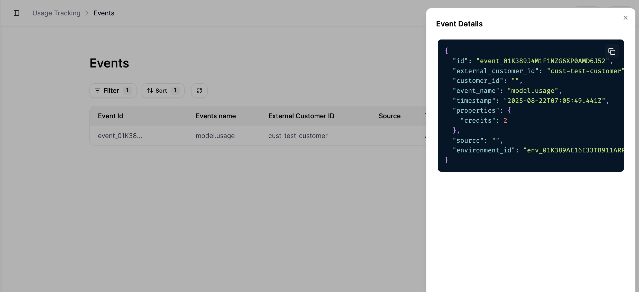
Task: Click the external_customer_id JSON line
Action: (538, 71)
